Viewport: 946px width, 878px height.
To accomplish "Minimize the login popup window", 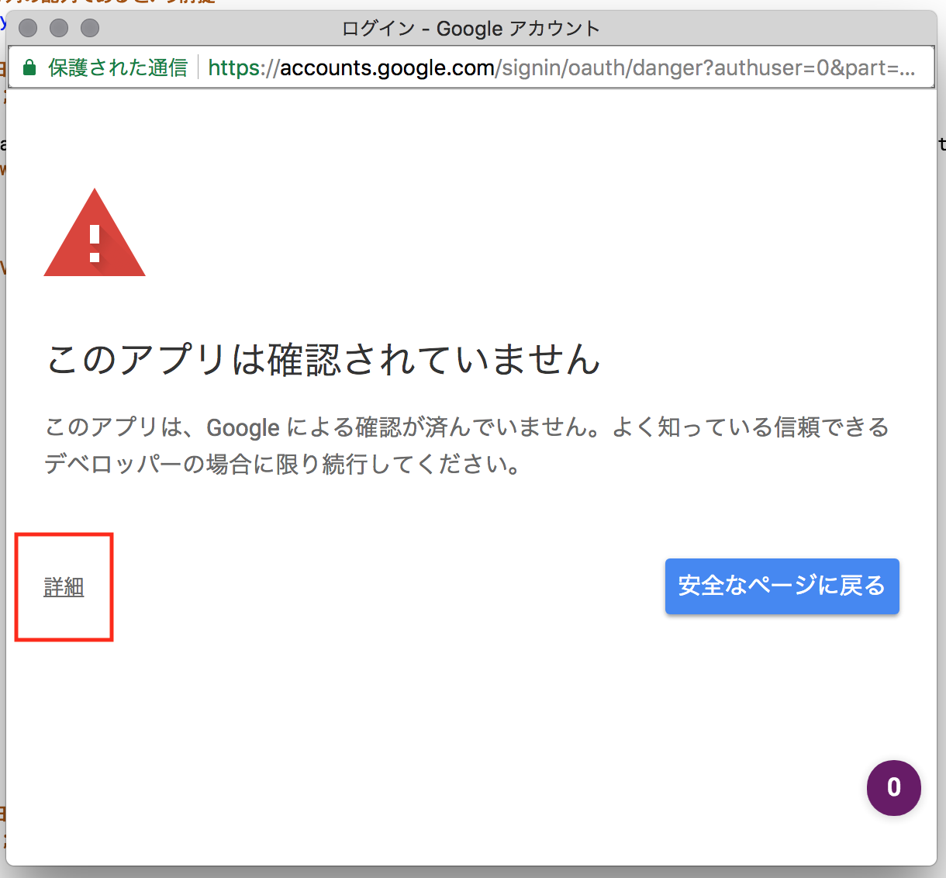I will pyautogui.click(x=59, y=29).
